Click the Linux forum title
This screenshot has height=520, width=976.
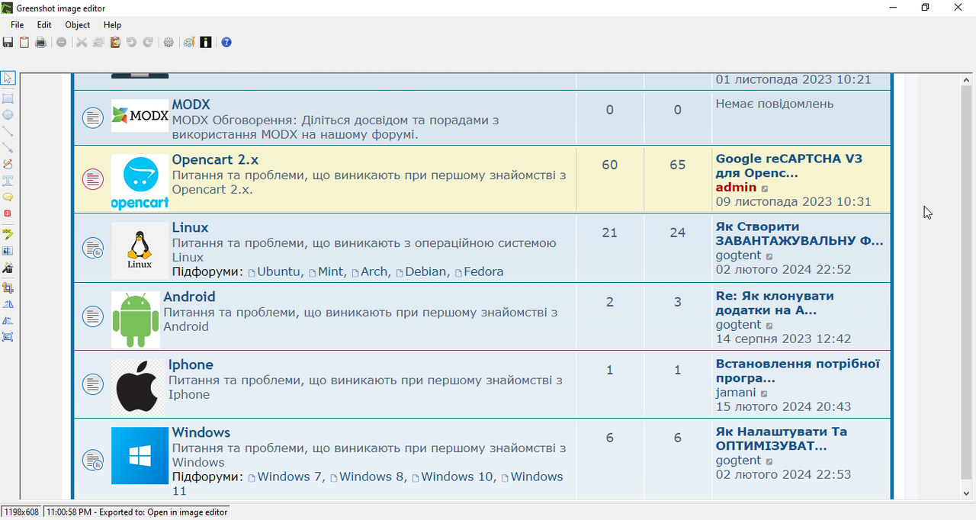(x=190, y=227)
